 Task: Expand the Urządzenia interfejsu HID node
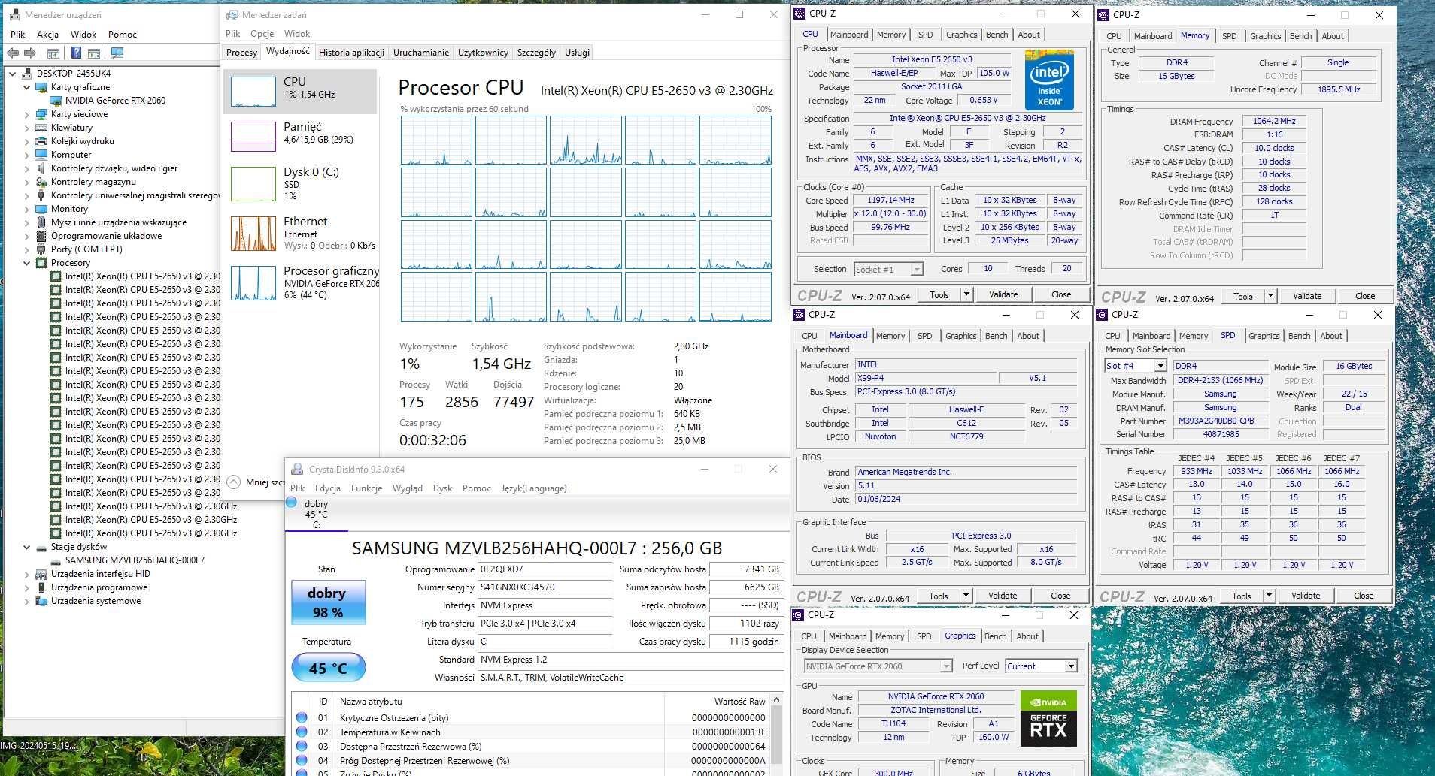[x=27, y=574]
